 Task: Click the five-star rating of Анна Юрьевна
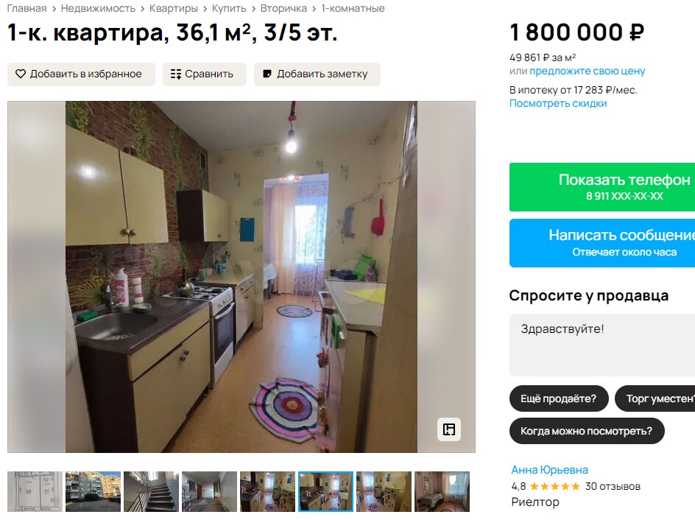point(554,486)
